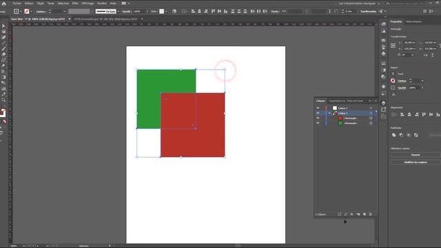Switch to the Plans de travail tab
Viewport: 441px width, 248px height.
(x=355, y=101)
